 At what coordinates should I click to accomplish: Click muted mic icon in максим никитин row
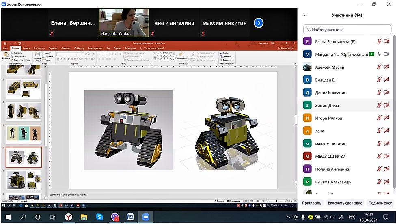pos(379,144)
